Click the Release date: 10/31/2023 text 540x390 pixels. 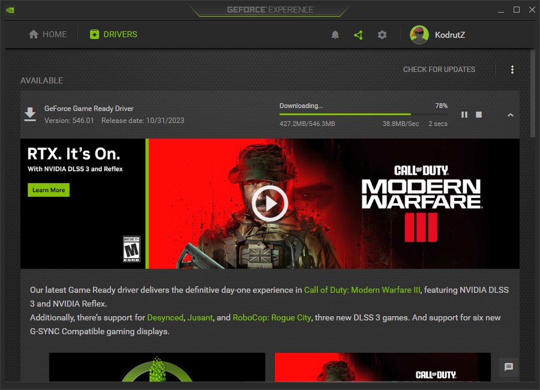tap(143, 121)
